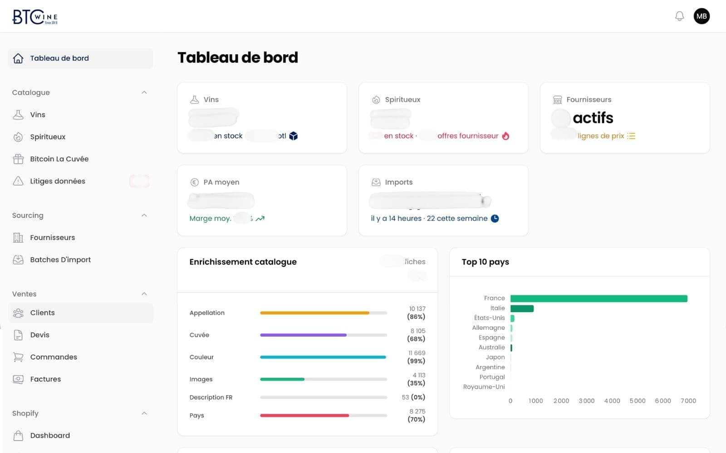Click the Italie bar in Top 10 pays
Viewport: 726px width, 453px height.
522,308
